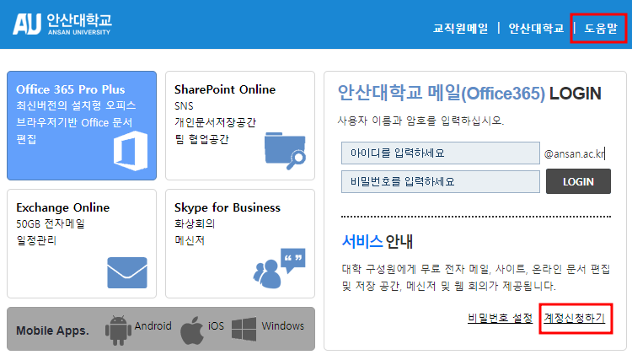The width and height of the screenshot is (632, 360).
Task: Click the iOS label in Mobile Apps
Action: (216, 325)
